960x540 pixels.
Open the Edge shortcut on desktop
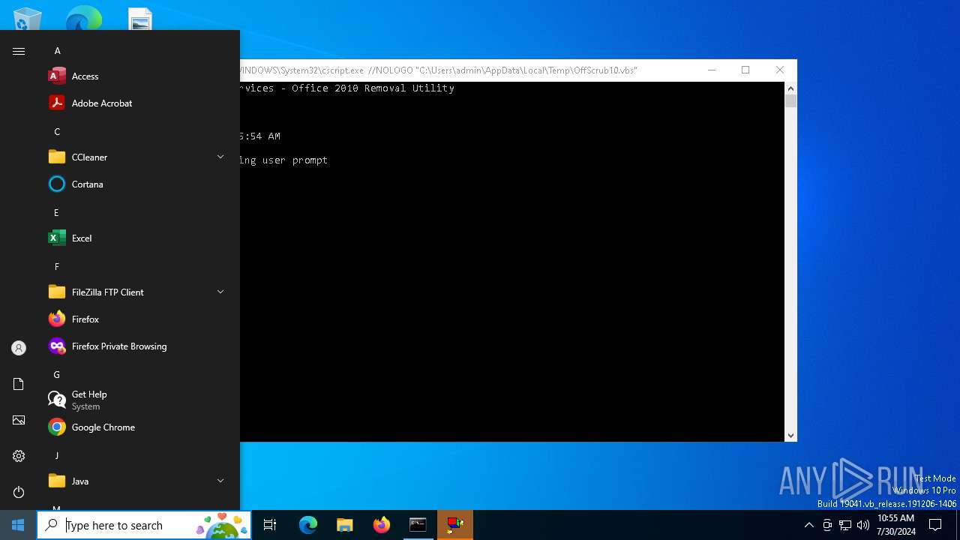tap(83, 19)
